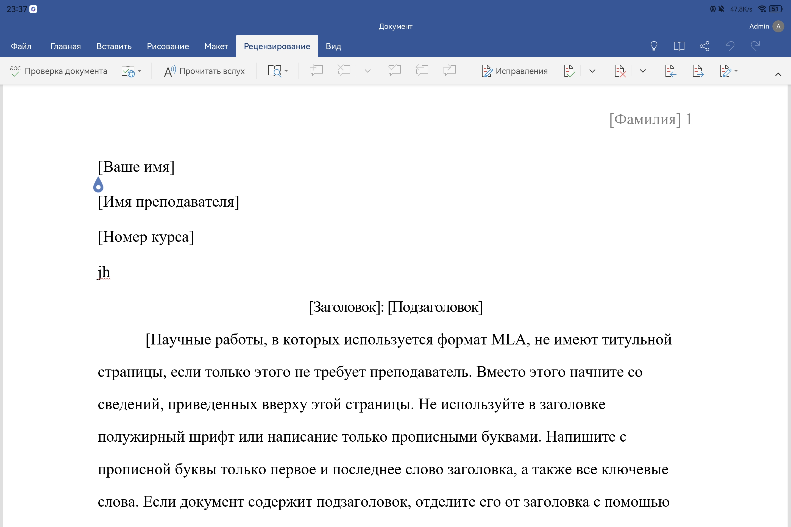
Task: Click the lightbulb help icon
Action: (x=654, y=46)
